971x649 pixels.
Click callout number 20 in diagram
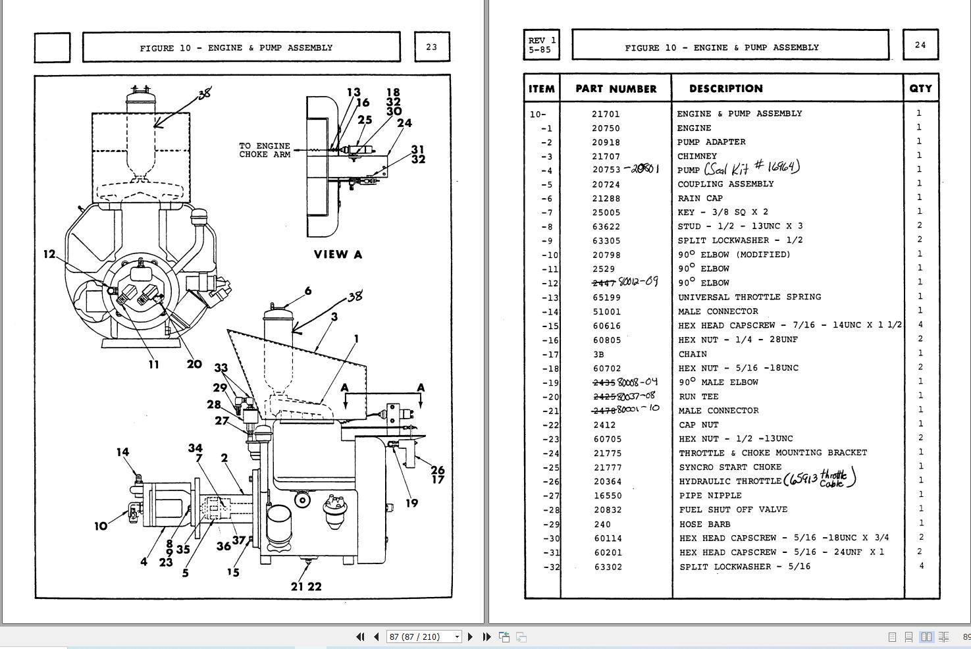click(194, 363)
